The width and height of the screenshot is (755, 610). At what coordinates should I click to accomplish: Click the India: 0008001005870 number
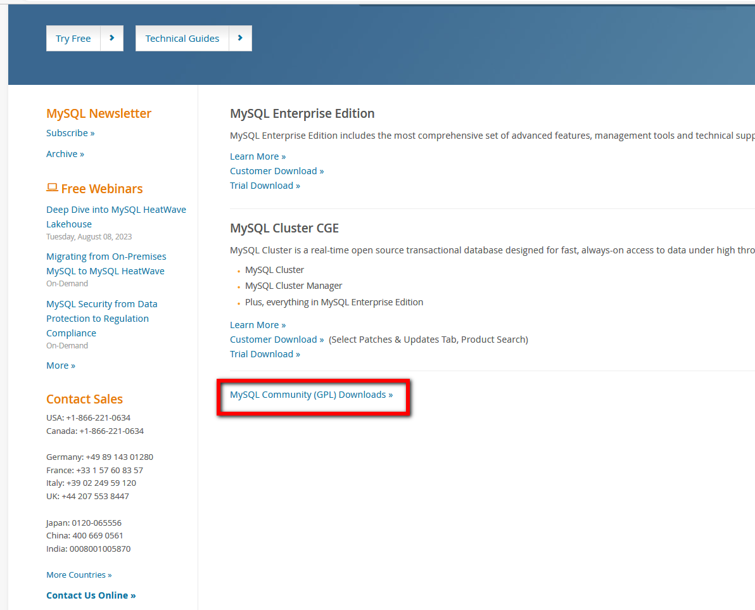(x=88, y=549)
